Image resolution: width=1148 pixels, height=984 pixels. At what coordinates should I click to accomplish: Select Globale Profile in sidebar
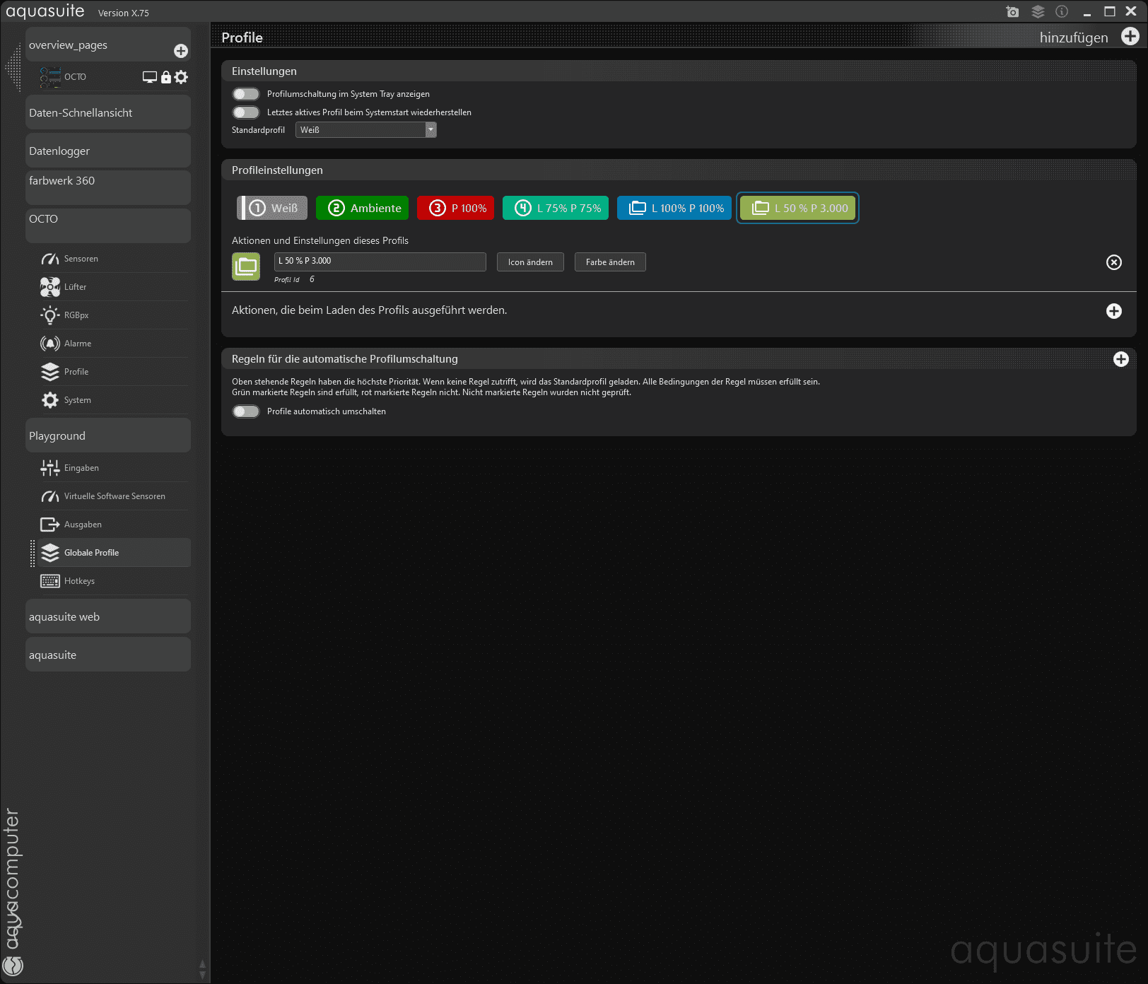pyautogui.click(x=113, y=553)
